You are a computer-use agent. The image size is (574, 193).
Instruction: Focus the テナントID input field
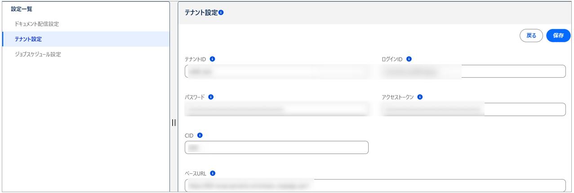tap(276, 71)
